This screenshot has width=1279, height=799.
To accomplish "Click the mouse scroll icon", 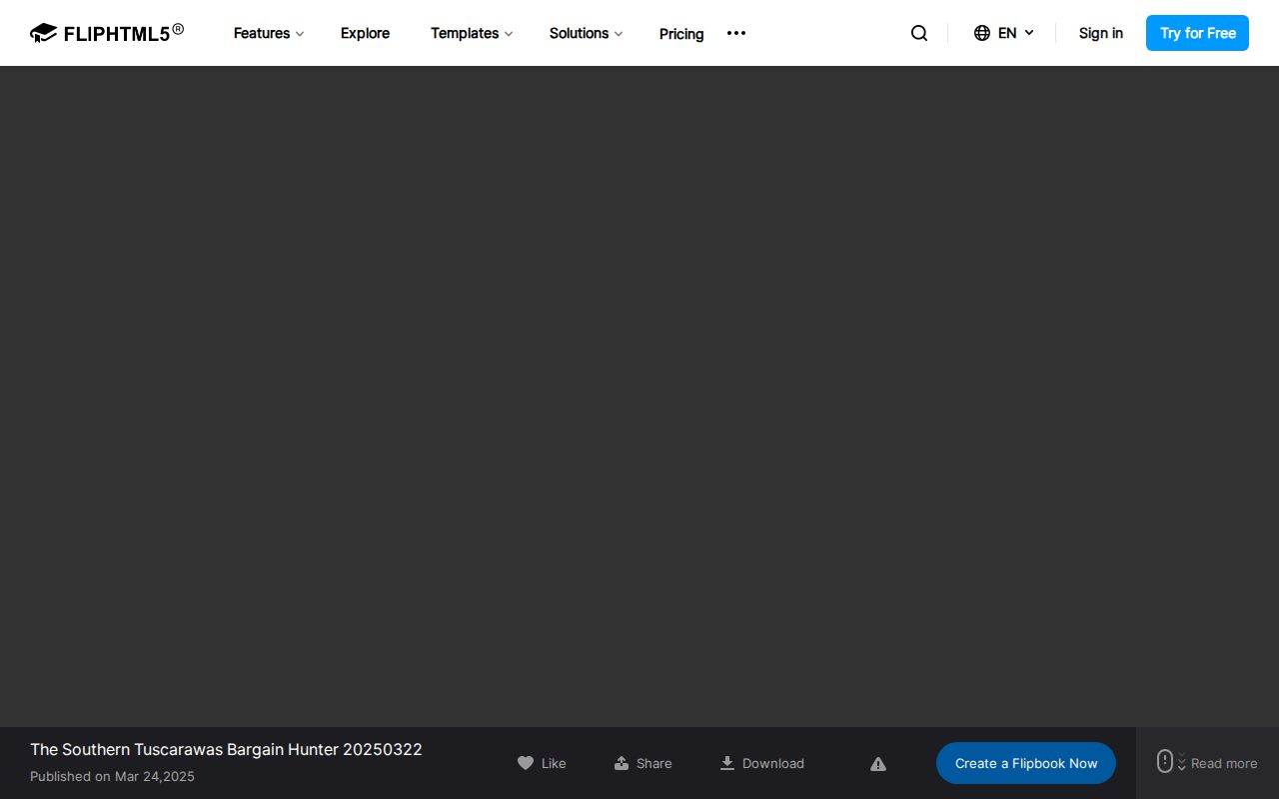I will pyautogui.click(x=1165, y=761).
